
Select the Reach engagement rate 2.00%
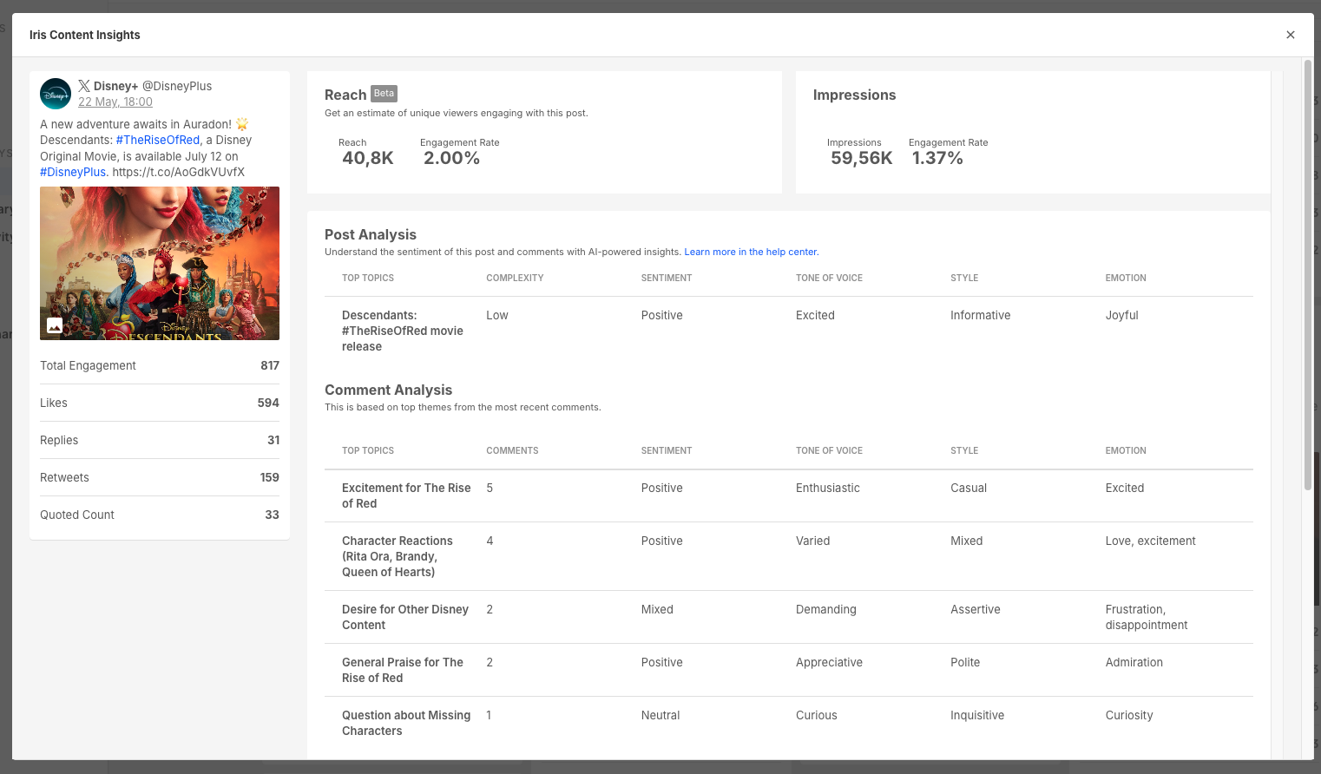pos(451,158)
